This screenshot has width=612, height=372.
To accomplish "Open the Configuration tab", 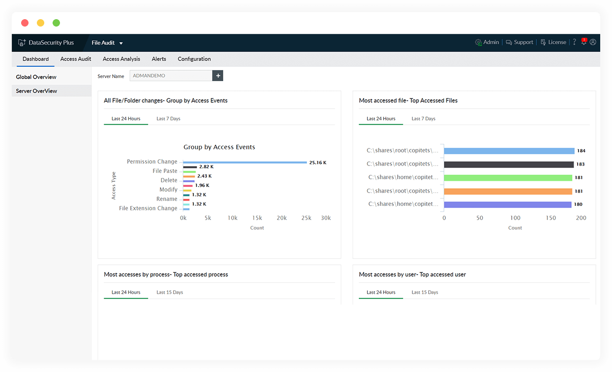I will [x=194, y=59].
